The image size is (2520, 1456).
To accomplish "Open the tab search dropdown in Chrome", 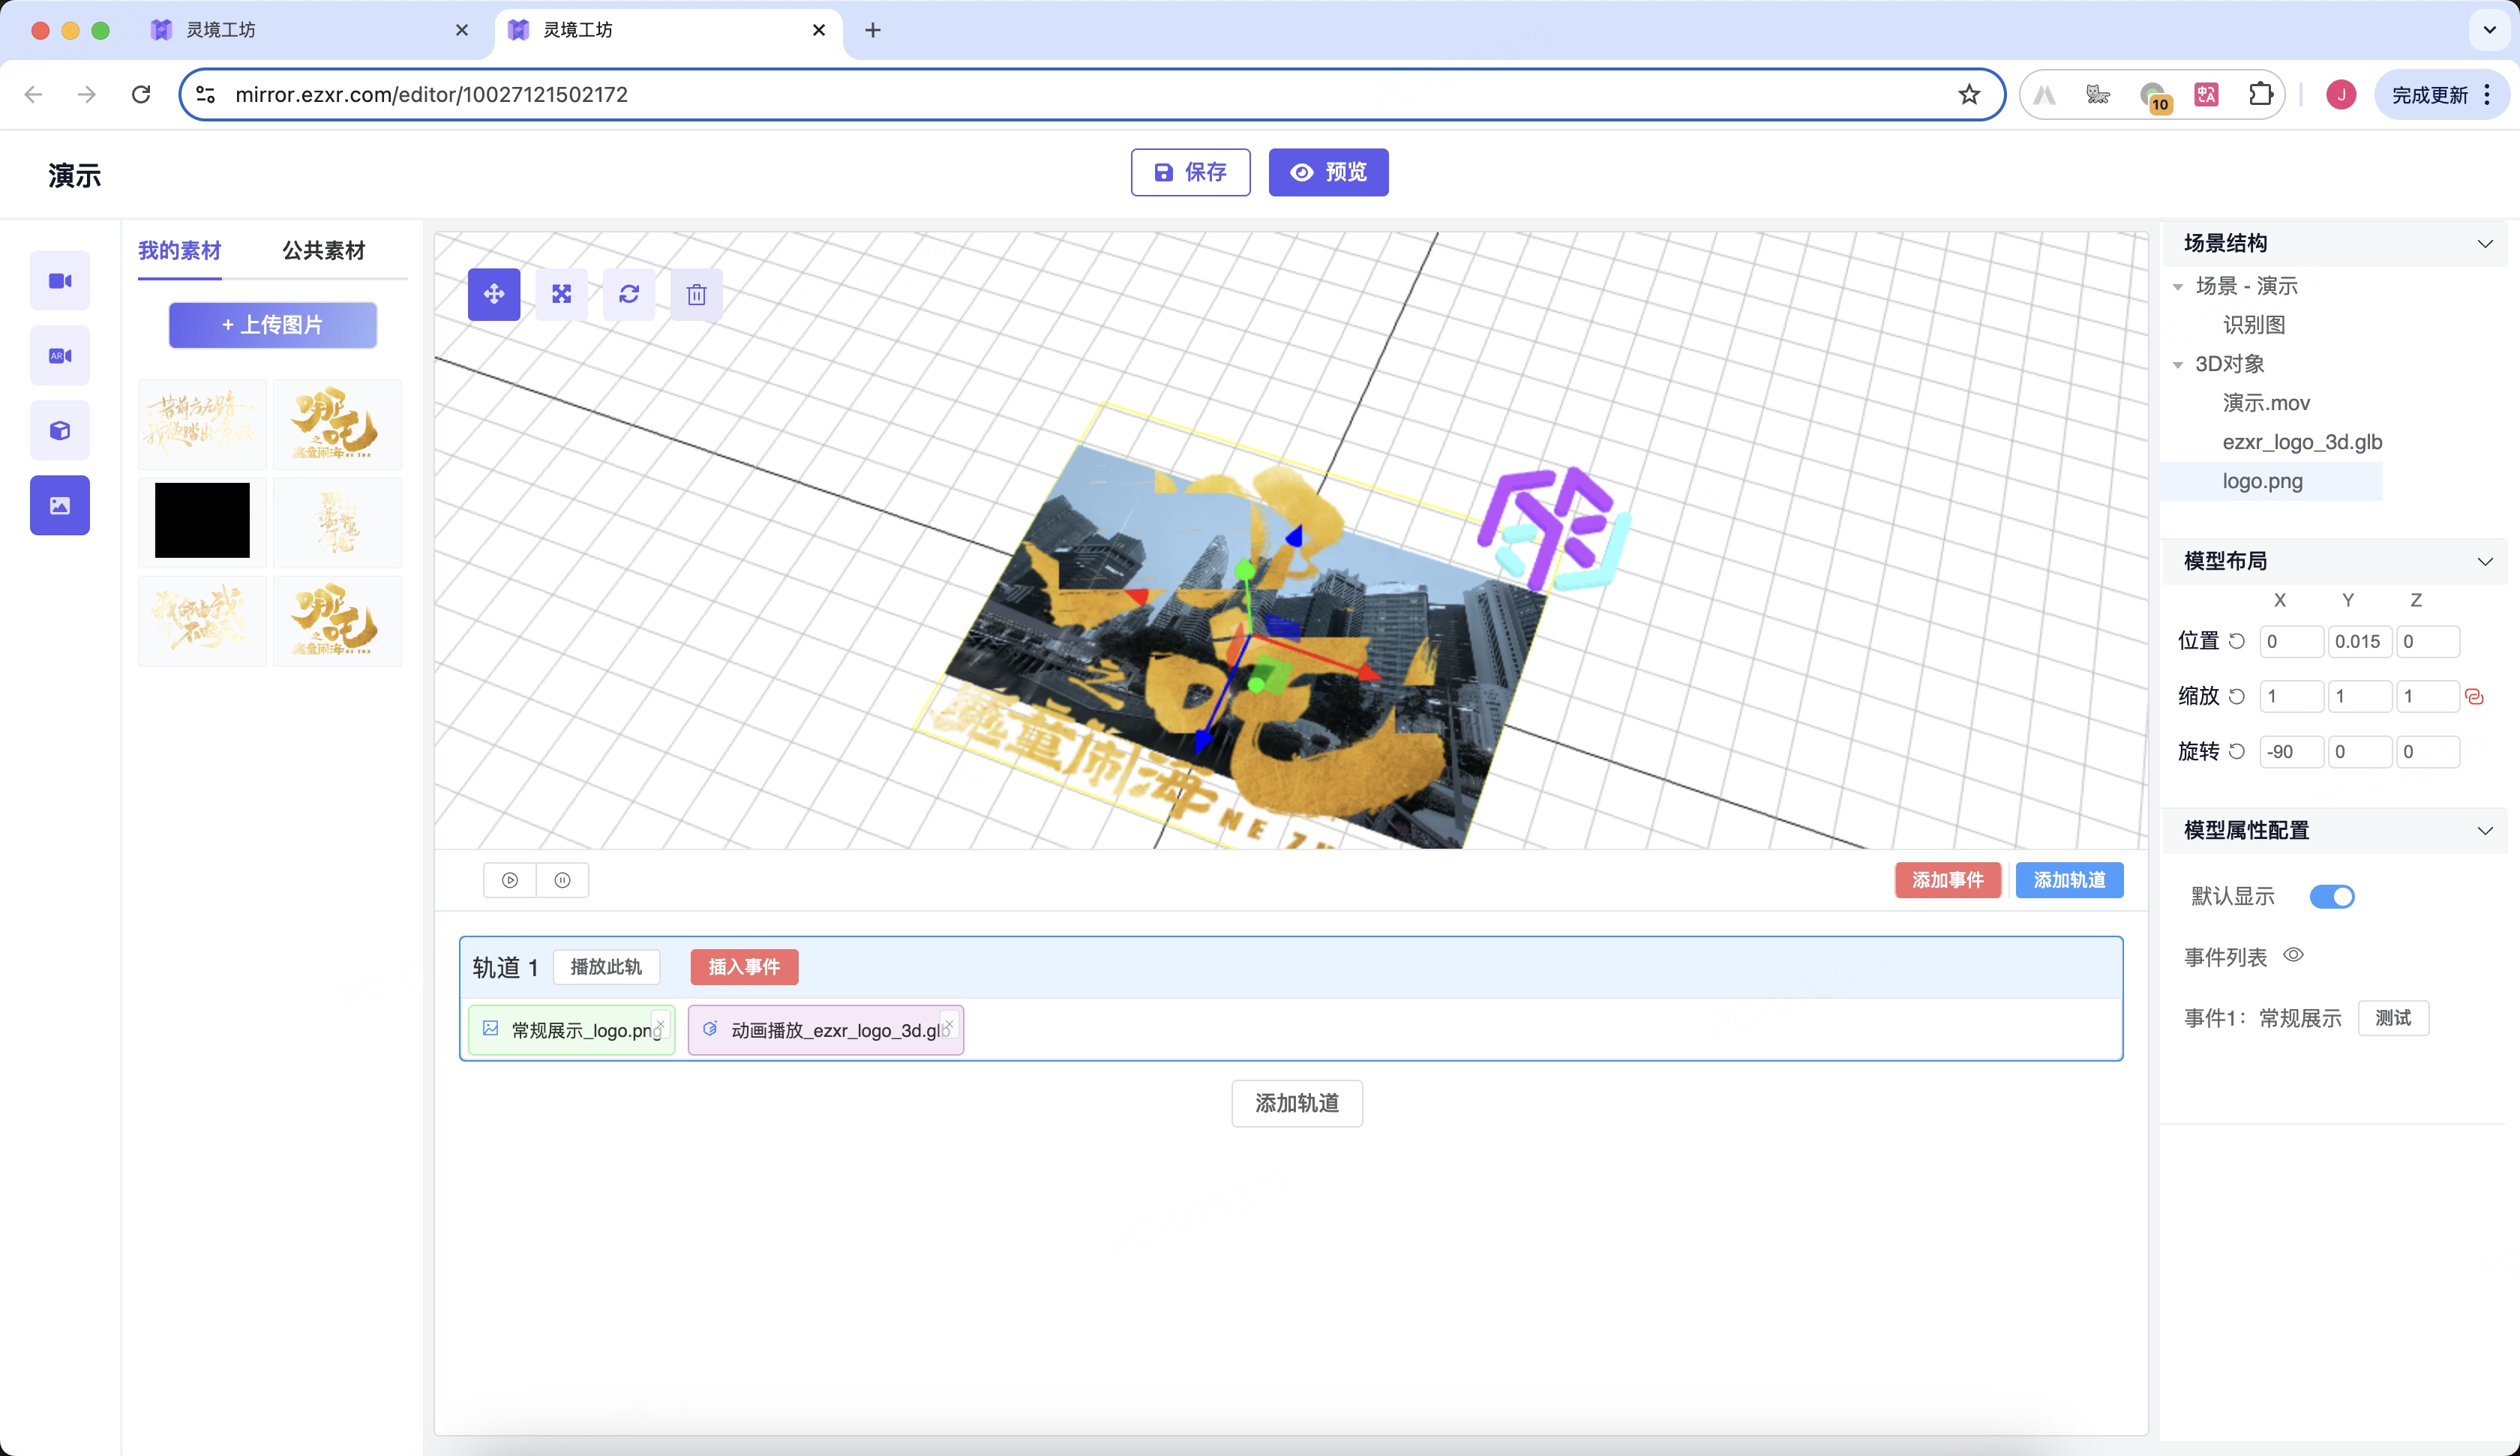I will 2489,30.
